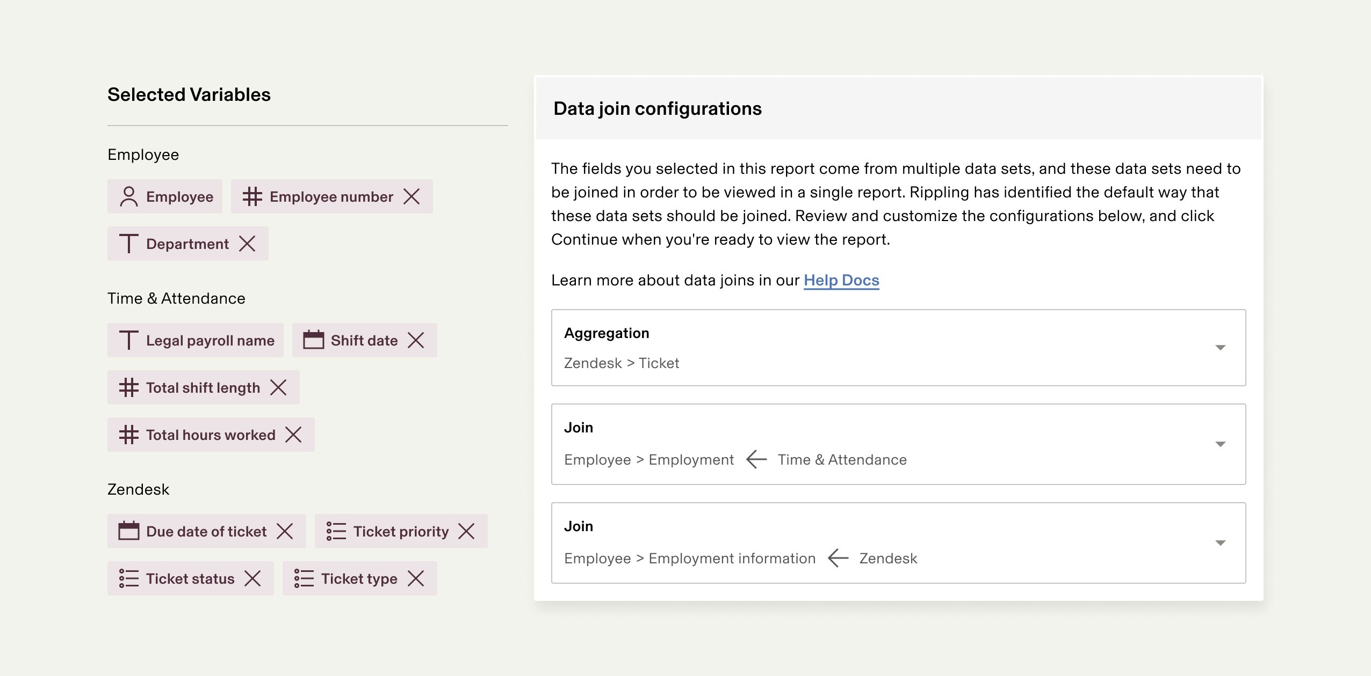The width and height of the screenshot is (1371, 676).
Task: Remove Due date of ticket variable
Action: coord(285,531)
